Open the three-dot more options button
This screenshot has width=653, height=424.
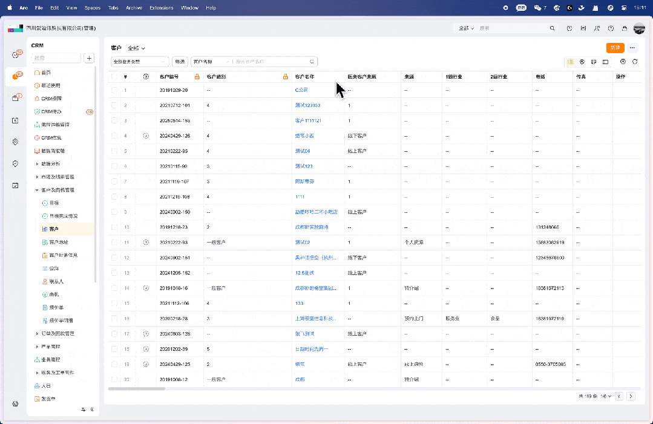[x=632, y=48]
